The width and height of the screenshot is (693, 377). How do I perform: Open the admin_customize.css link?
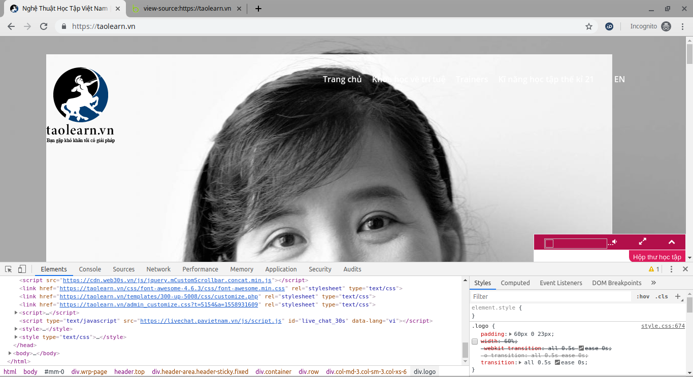(159, 304)
